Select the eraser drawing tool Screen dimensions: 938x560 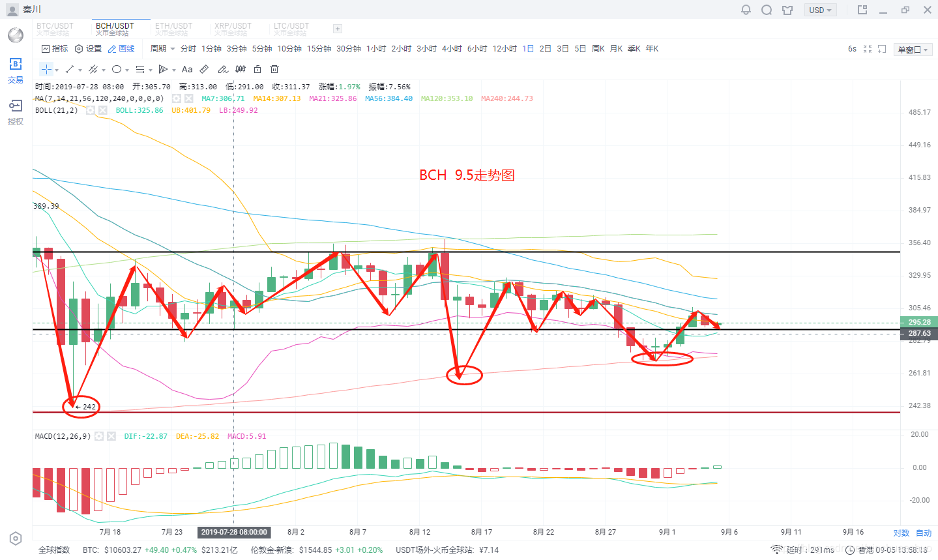click(222, 69)
